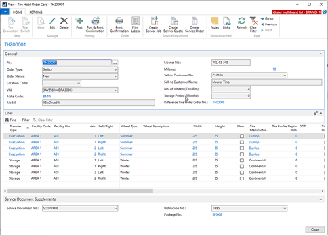Open the Instruction No. dropdown
Screen dimensions: 328x236
pos(285,209)
